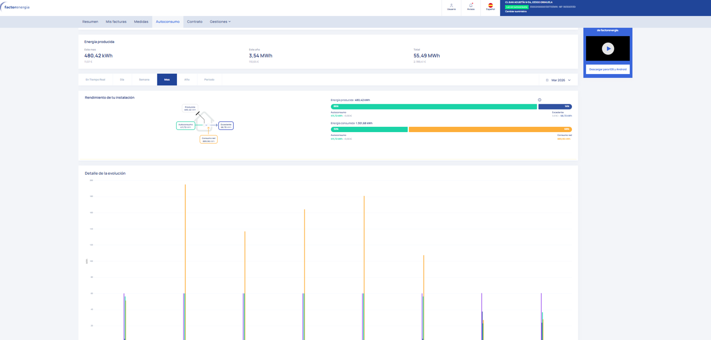Select the En Tiempo Real view
Image resolution: width=711 pixels, height=340 pixels.
(x=95, y=80)
